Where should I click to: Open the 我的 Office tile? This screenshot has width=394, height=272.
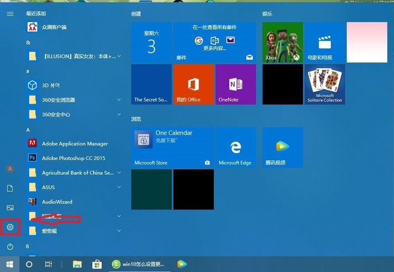(193, 84)
